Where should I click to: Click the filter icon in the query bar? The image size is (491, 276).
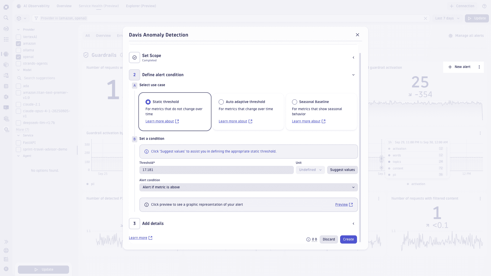point(36,18)
